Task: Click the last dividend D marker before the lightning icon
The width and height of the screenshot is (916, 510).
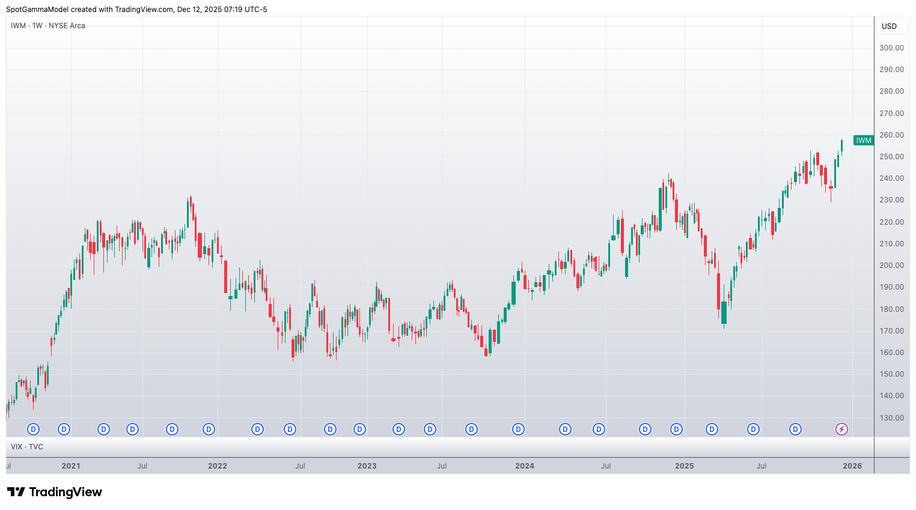Action: [x=795, y=429]
